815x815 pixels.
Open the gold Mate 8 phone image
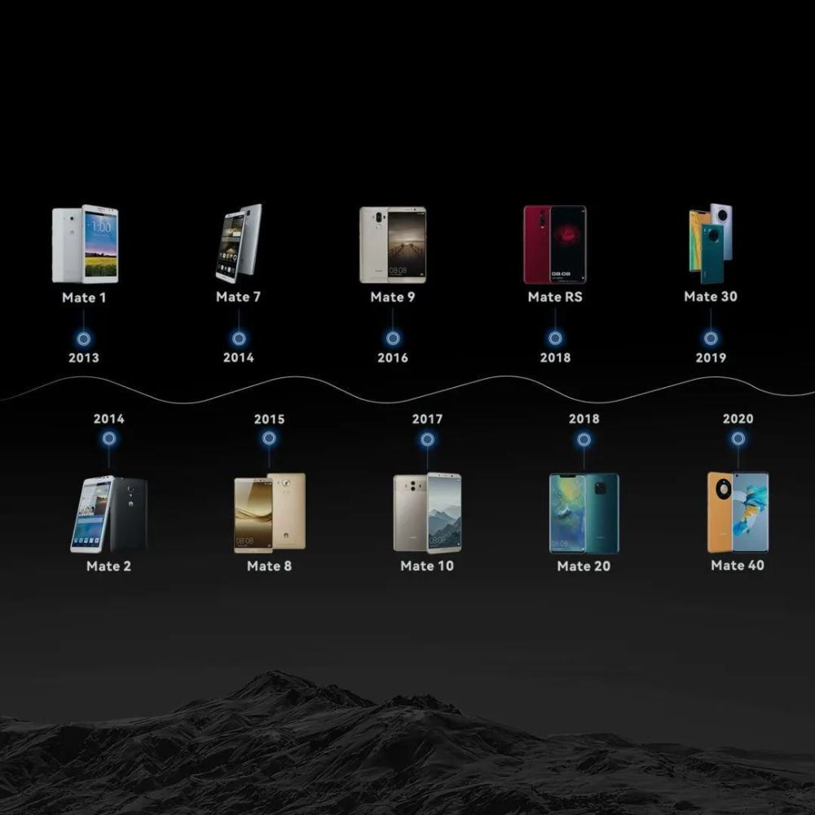point(269,513)
